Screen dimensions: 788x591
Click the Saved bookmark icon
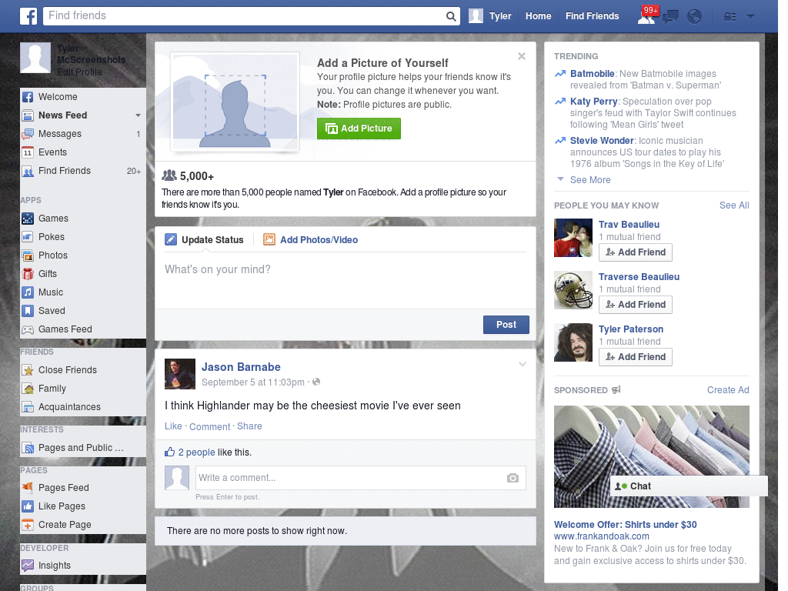(x=28, y=311)
